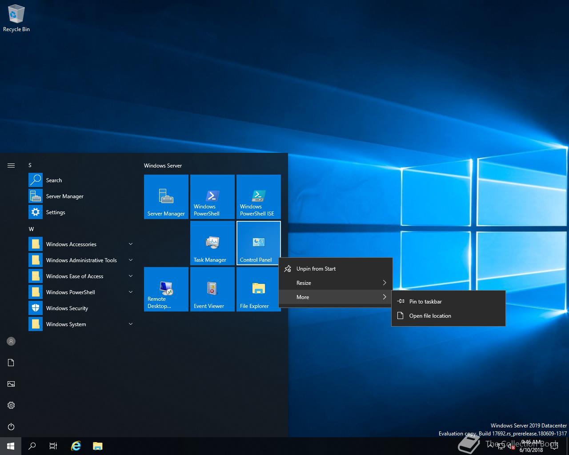Click the Show desktop sliver at the far right of the taskbar
The height and width of the screenshot is (455, 569).
point(568,446)
